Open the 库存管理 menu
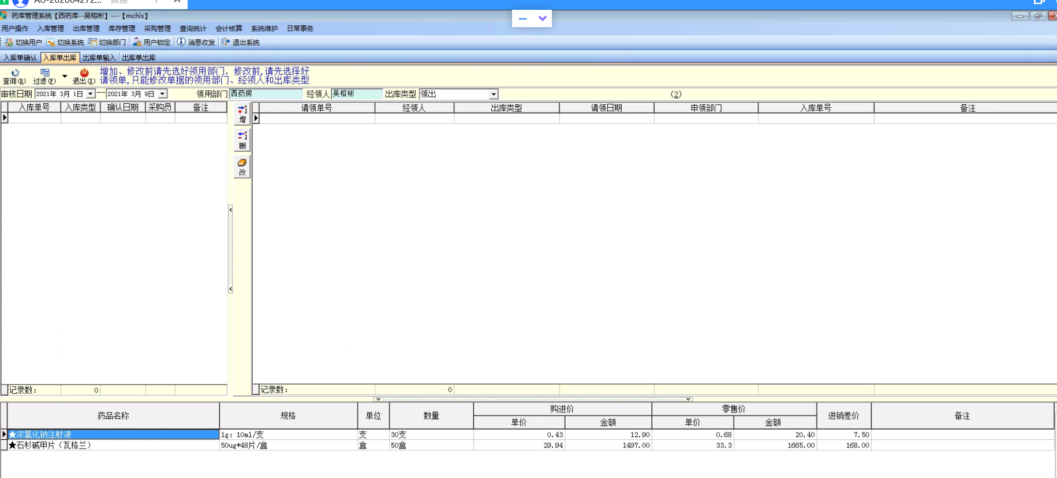The width and height of the screenshot is (1057, 478). (x=122, y=28)
